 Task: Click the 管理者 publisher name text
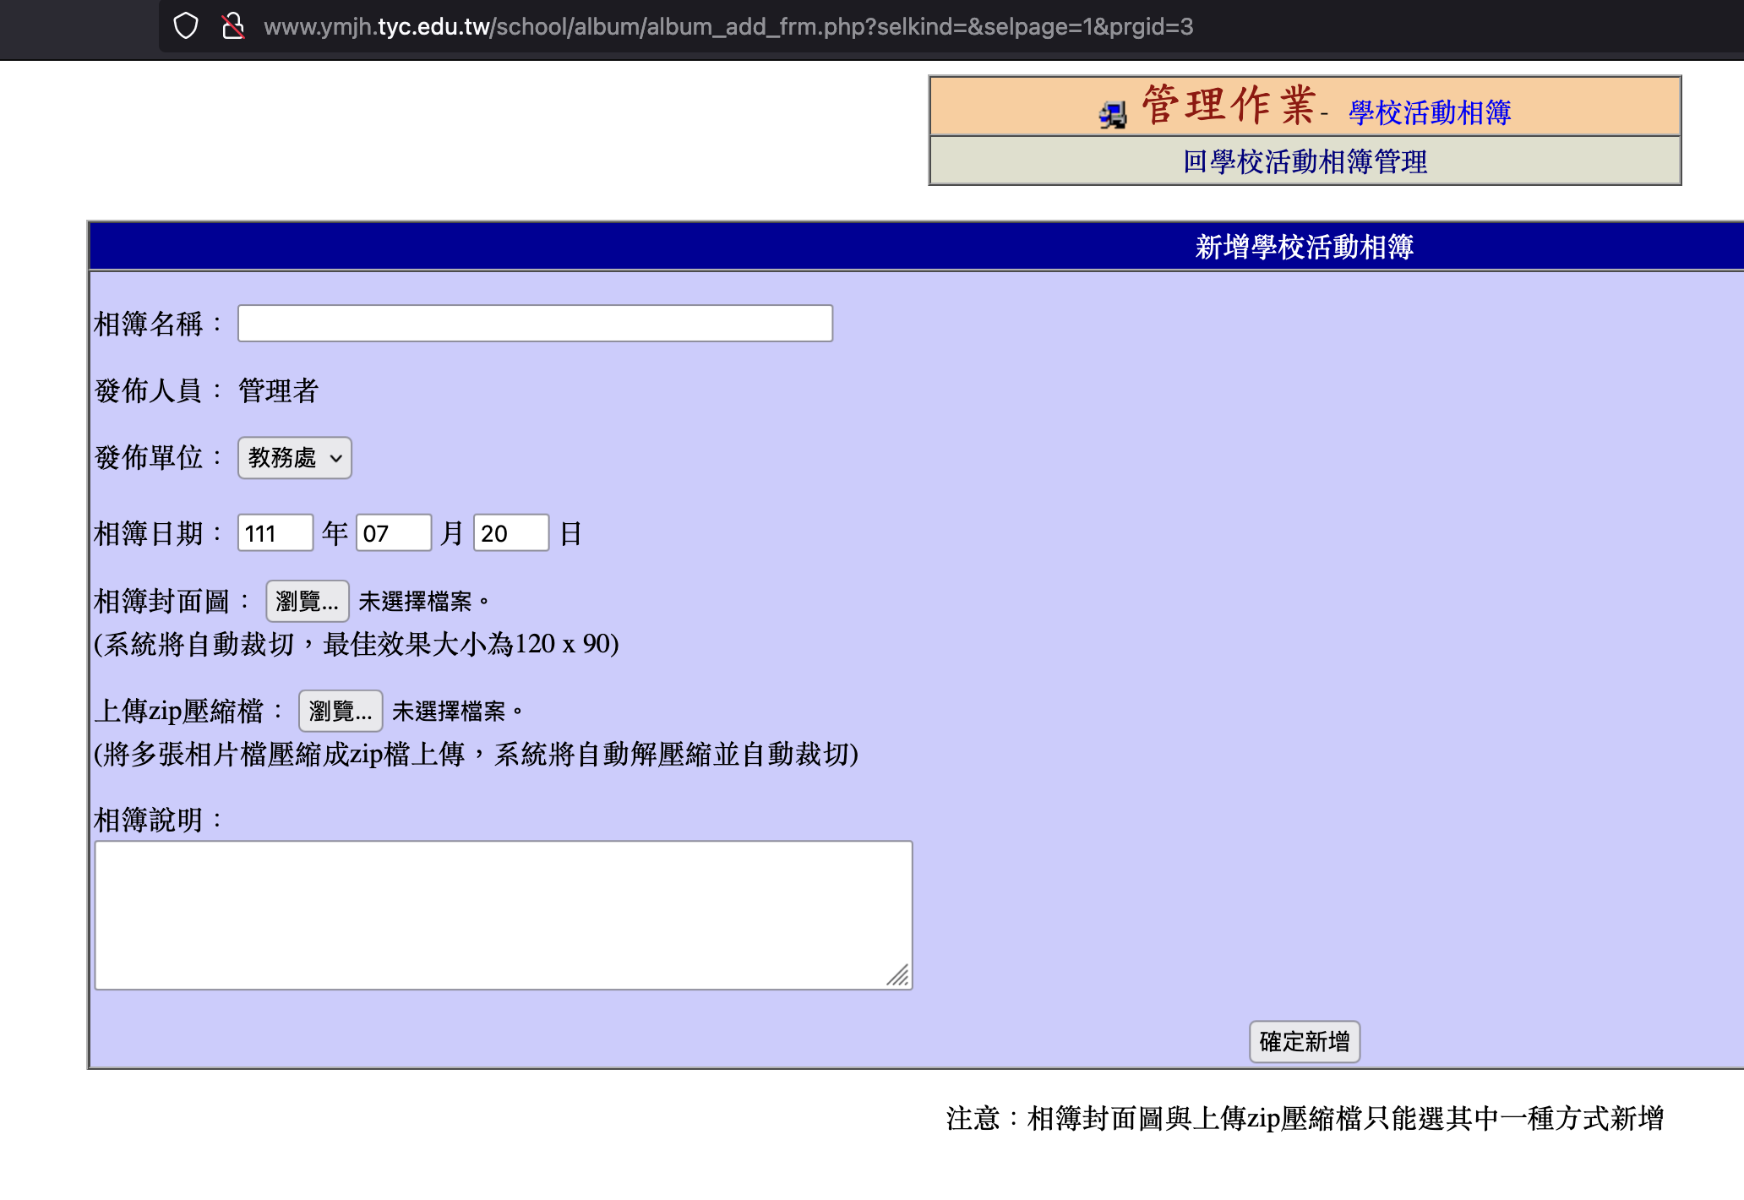278,391
